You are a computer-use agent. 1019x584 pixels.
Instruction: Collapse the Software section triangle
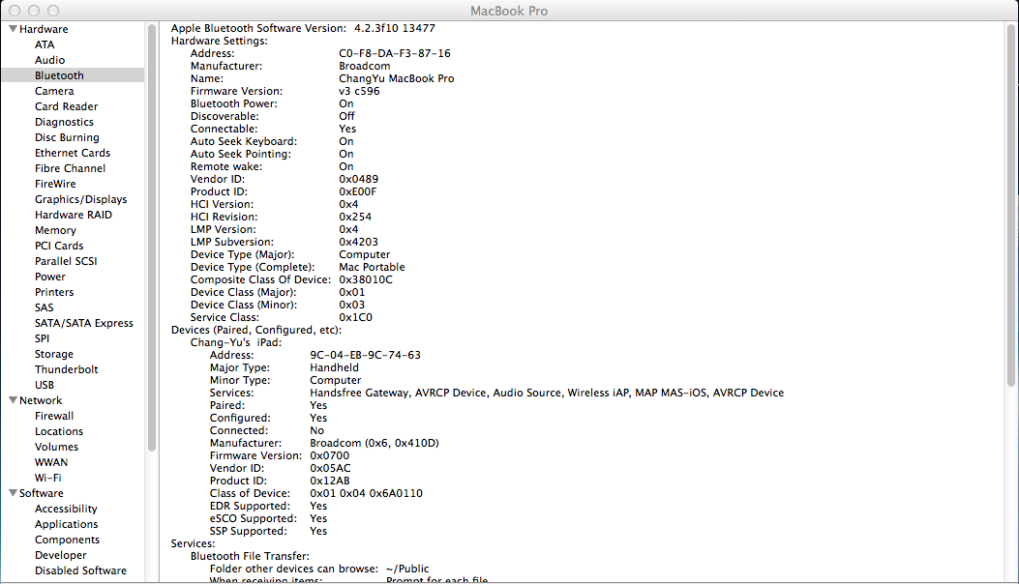click(x=13, y=493)
